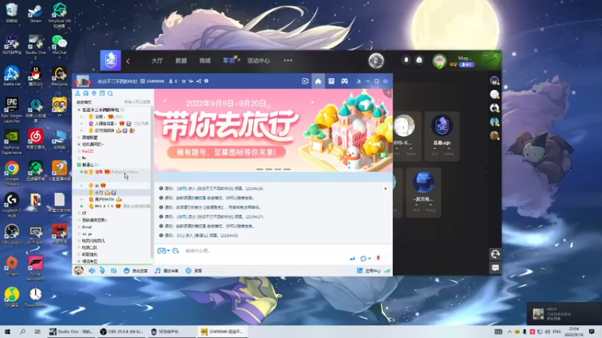Collapse the 5E friends sidebar arrow
Screen dimensions: 602x338
click(x=487, y=172)
